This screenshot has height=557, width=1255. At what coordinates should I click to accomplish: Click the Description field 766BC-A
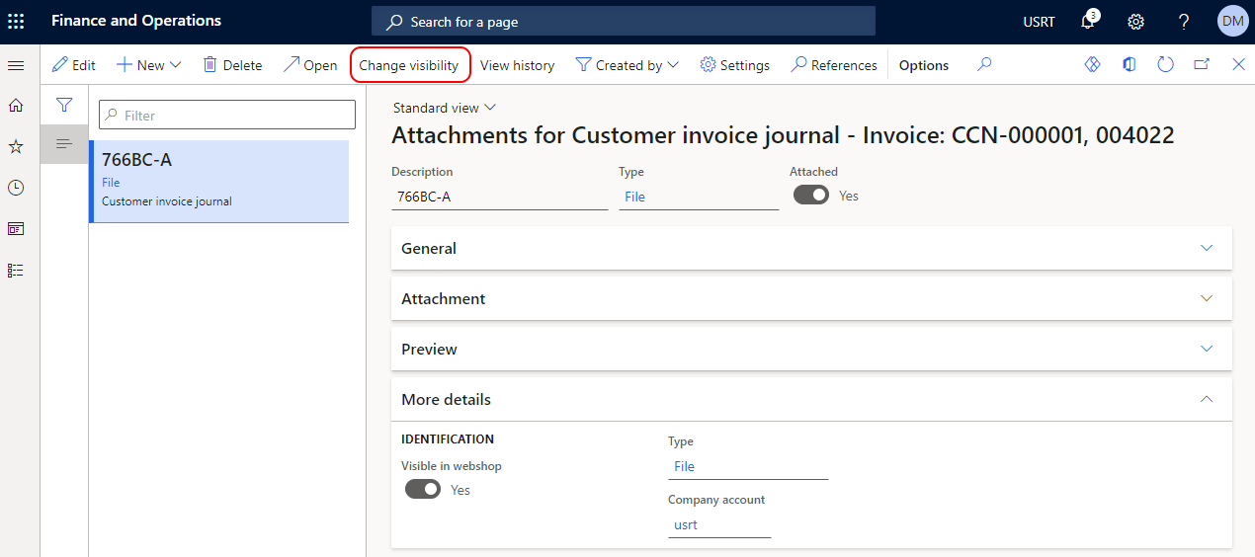pos(500,197)
